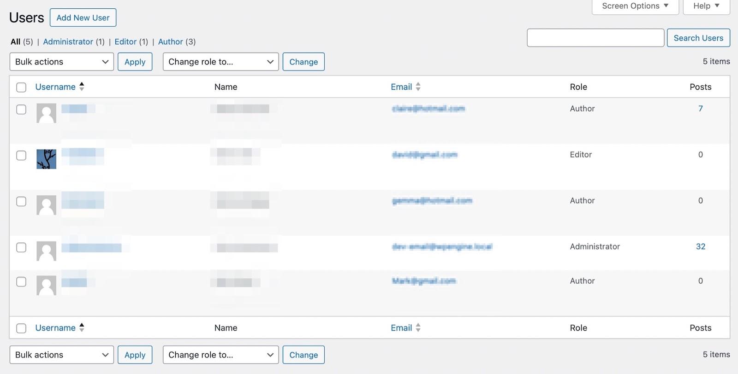Click the Editor role text in table
738x374 pixels.
pyautogui.click(x=581, y=154)
